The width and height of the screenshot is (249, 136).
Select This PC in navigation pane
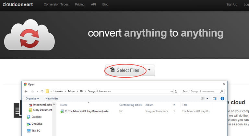click(33, 131)
